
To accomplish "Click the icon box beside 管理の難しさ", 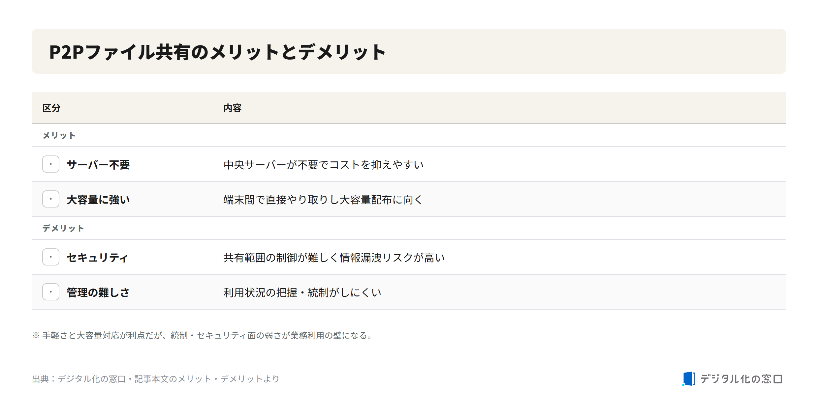I will 51,292.
